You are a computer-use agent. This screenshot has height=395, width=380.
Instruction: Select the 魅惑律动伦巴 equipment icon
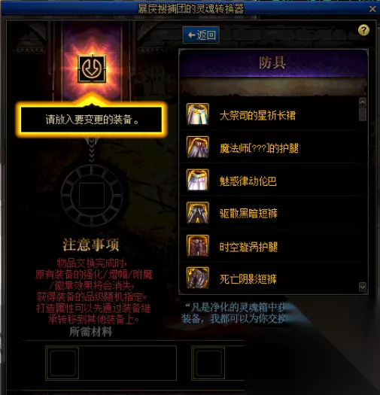[x=198, y=180]
